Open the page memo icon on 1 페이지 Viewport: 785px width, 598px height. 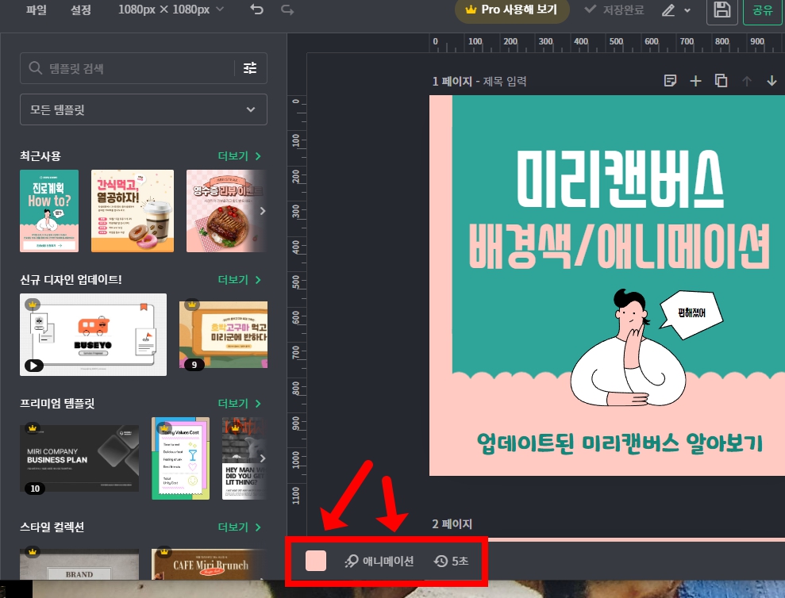click(x=671, y=80)
